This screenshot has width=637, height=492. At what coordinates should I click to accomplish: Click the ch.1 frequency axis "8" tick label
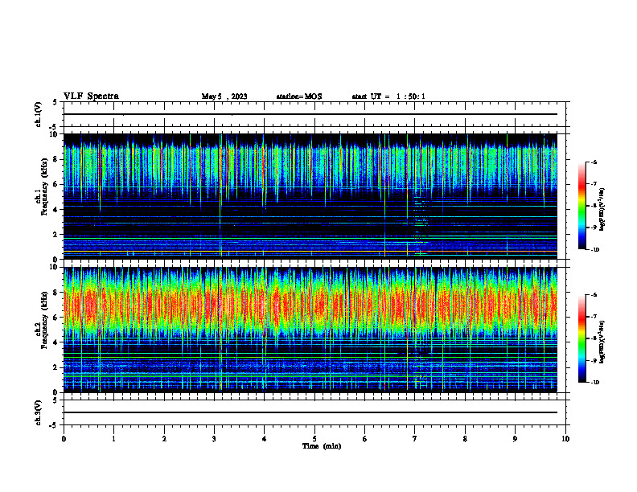point(56,159)
